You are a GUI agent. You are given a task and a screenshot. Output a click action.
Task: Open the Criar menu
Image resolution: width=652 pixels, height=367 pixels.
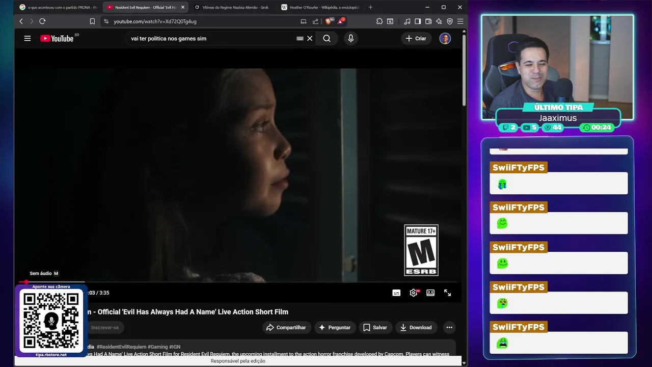[x=416, y=38]
